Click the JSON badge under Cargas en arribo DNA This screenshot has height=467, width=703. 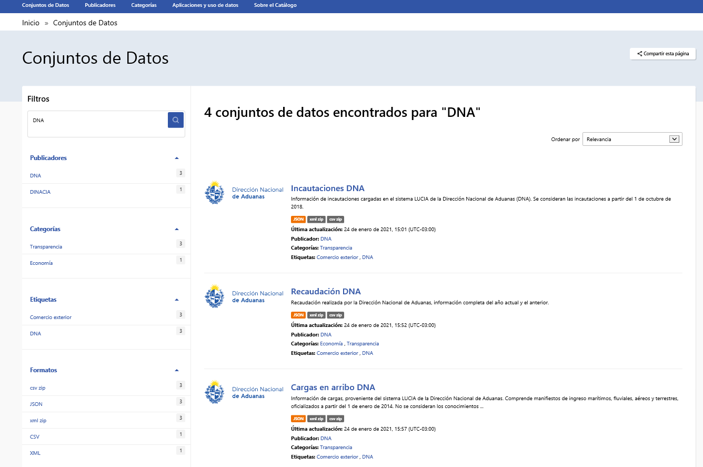298,419
